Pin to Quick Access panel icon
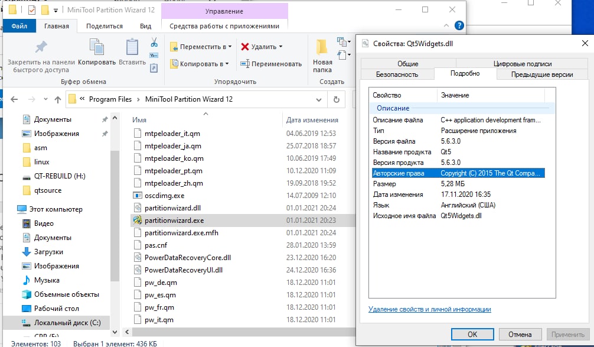 pos(41,47)
